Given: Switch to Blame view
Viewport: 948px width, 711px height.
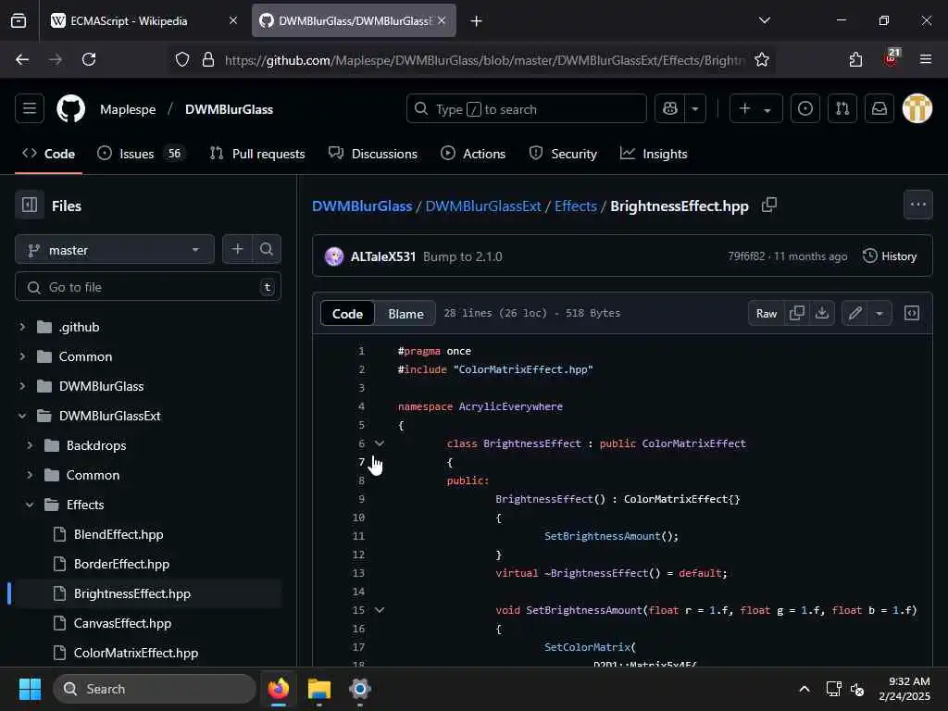Looking at the screenshot, I should coord(405,314).
